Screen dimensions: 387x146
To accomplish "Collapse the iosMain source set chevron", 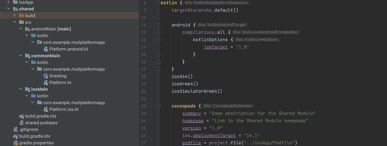I will coord(21,89).
